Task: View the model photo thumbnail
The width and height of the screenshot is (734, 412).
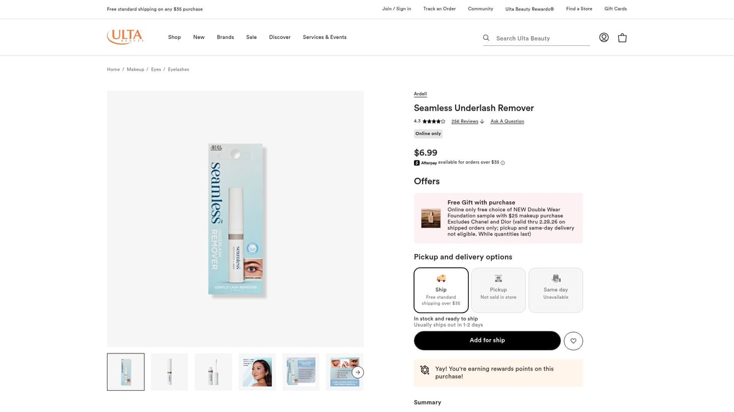Action: 257,372
